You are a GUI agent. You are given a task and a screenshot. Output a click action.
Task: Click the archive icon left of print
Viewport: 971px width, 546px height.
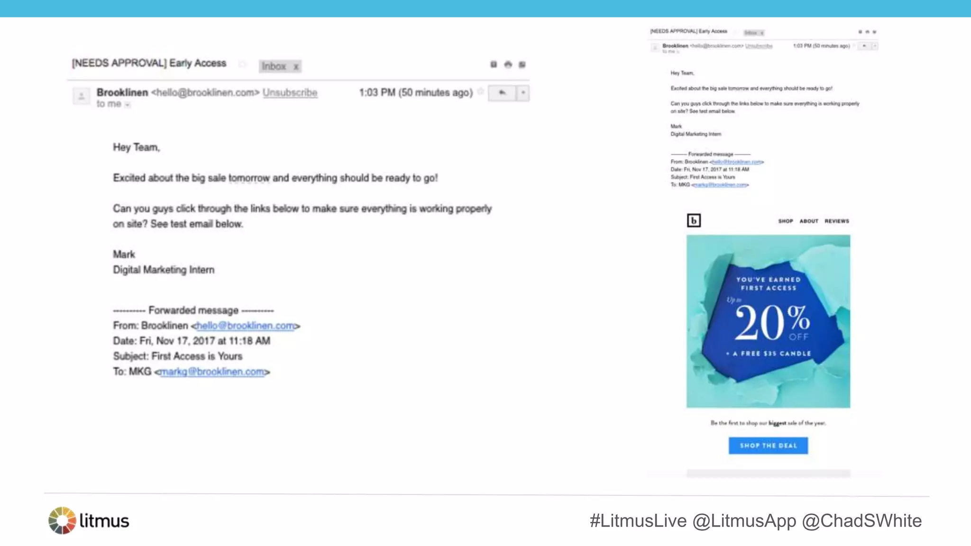[x=494, y=64]
